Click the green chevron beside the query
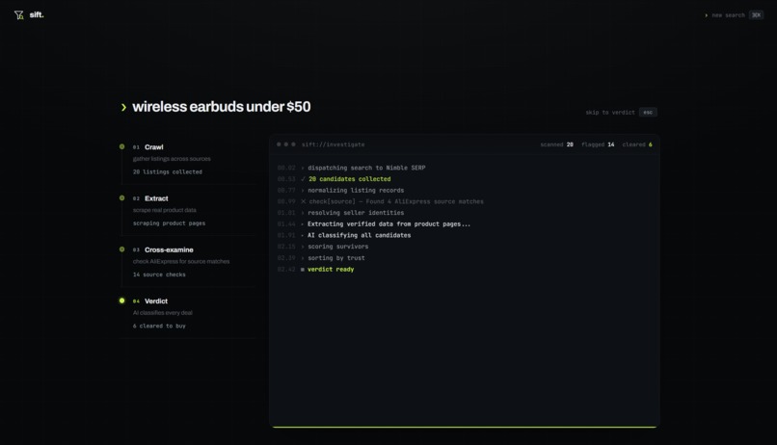This screenshot has height=445, width=777. (123, 107)
